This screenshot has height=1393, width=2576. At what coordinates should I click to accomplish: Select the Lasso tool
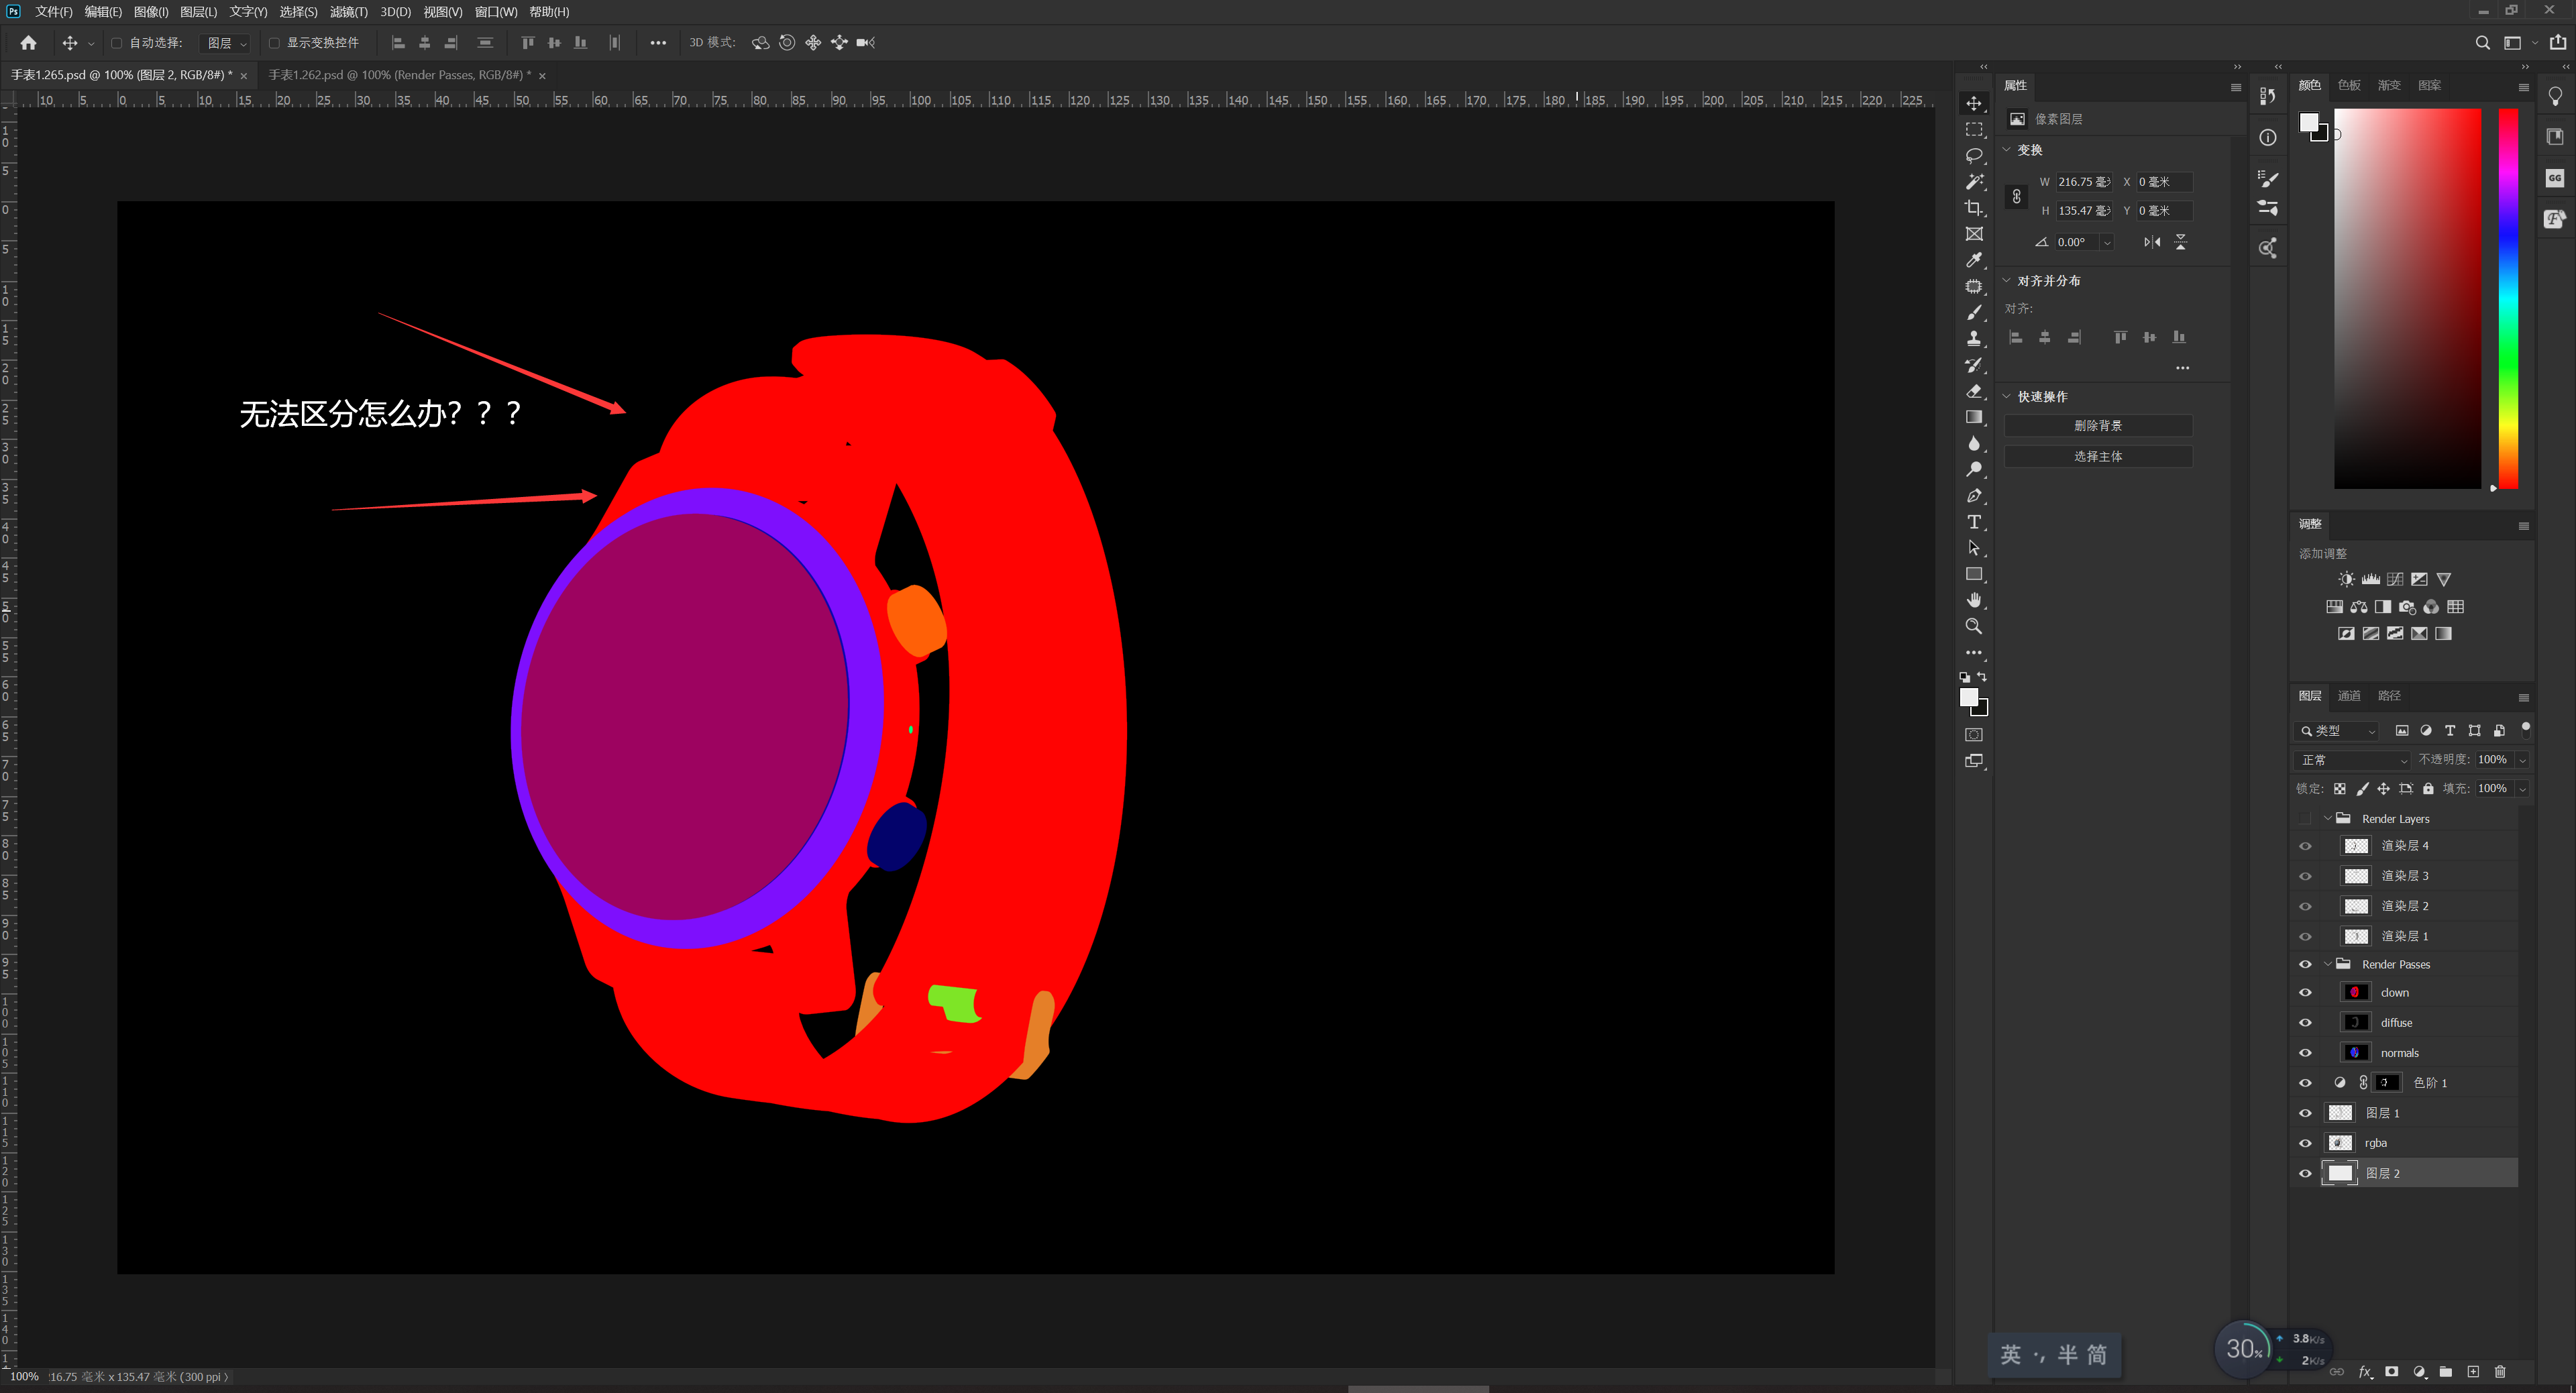(x=1973, y=156)
